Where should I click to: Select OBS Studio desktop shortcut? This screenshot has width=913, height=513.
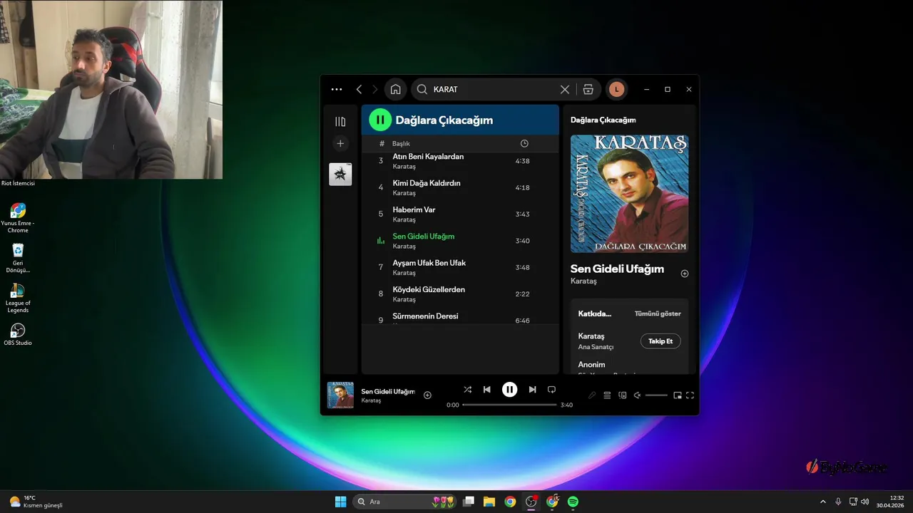point(18,334)
